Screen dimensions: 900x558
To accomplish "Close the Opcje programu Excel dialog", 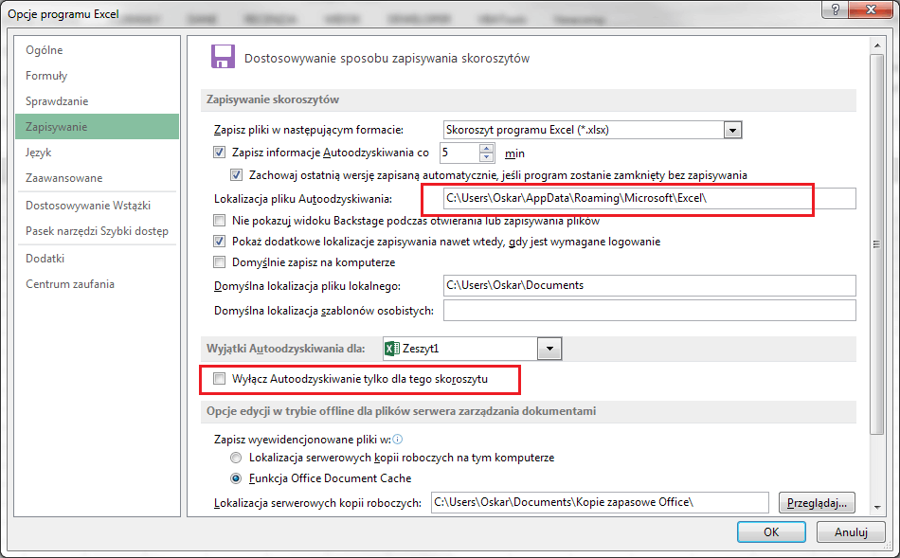I will [x=870, y=9].
